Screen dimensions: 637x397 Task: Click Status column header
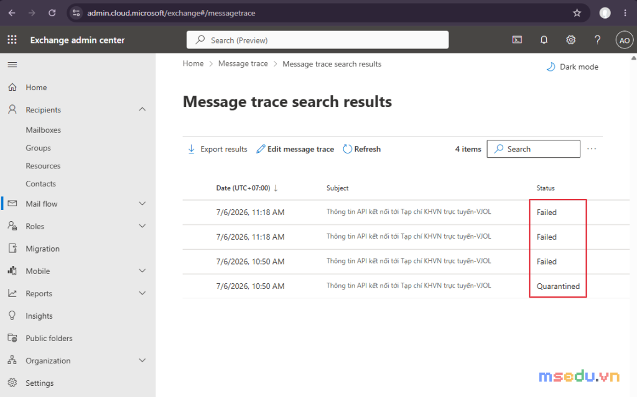click(545, 188)
